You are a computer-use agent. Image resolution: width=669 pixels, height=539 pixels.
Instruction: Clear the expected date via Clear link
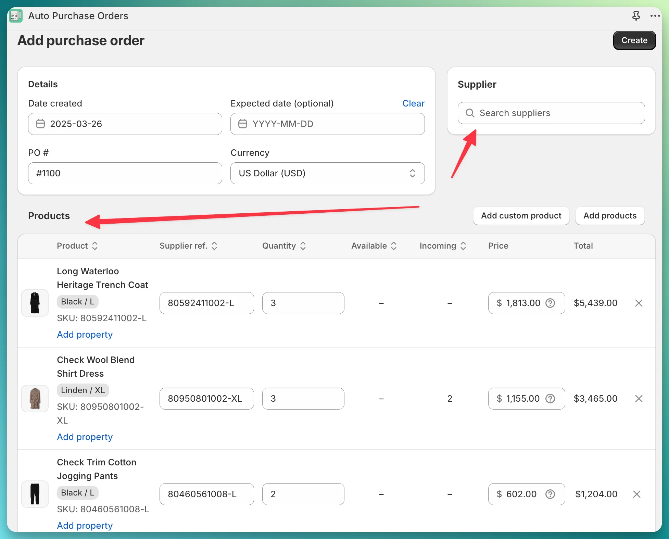(x=413, y=103)
